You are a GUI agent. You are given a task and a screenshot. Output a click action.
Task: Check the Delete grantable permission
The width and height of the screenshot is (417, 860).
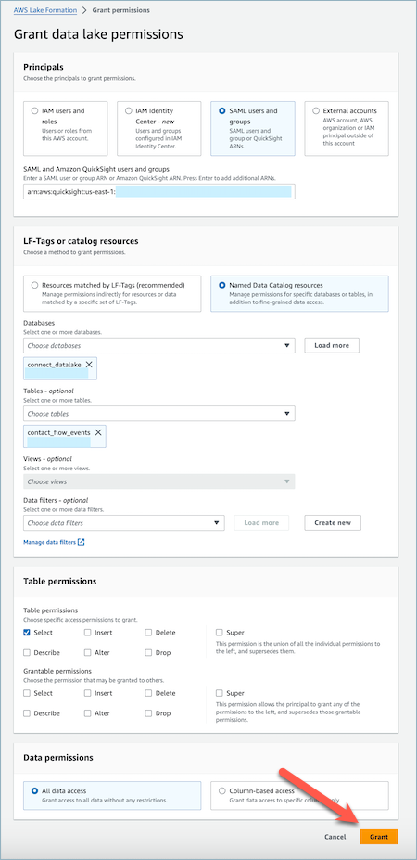tap(148, 693)
